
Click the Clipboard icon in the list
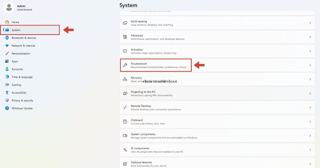click(x=125, y=122)
